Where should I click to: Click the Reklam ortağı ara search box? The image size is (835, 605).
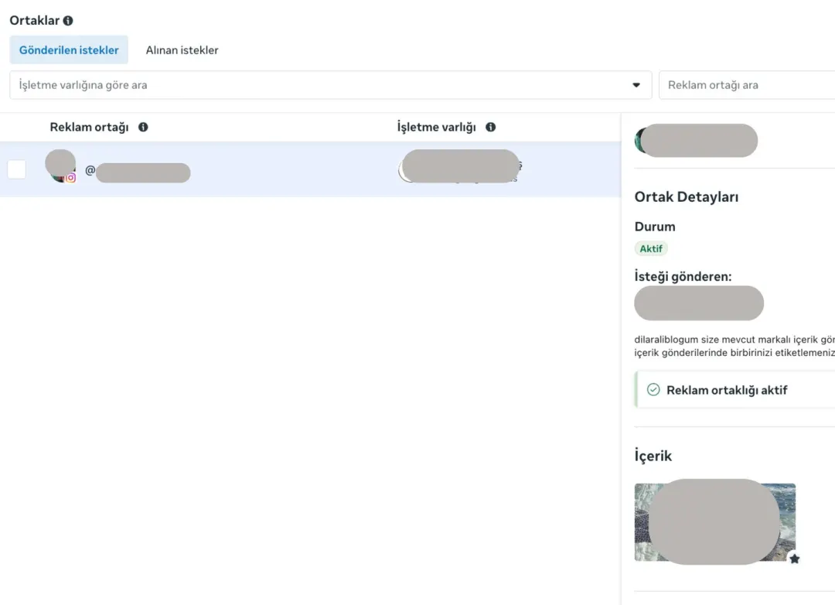tap(747, 85)
